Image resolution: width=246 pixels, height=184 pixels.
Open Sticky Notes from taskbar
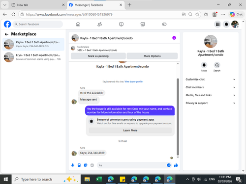(123, 179)
